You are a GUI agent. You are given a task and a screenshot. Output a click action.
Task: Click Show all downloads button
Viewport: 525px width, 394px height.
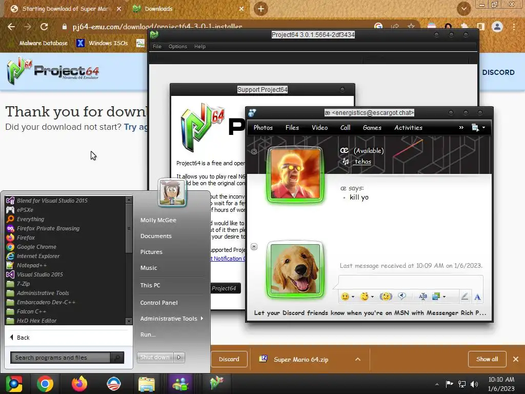(487, 359)
